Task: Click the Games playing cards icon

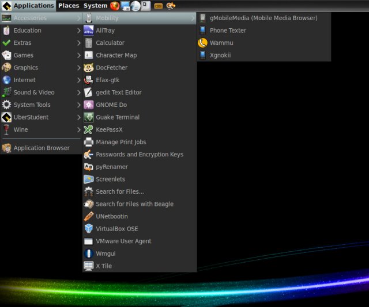Action: (6, 55)
